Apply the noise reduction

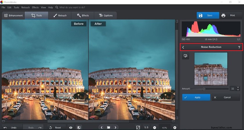196,97
